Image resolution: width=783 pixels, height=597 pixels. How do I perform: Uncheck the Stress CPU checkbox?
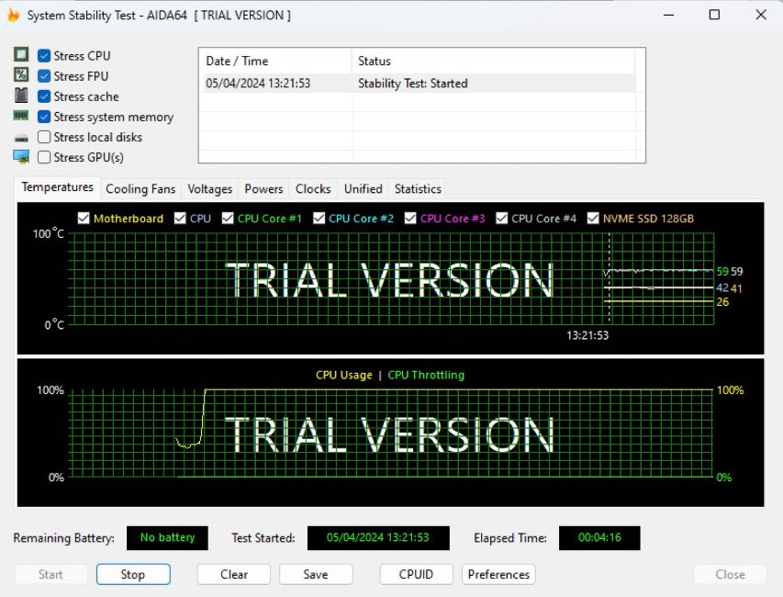click(x=44, y=55)
